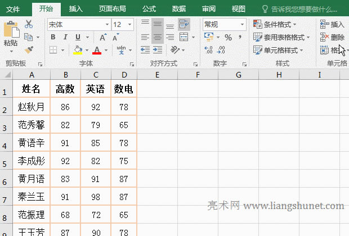
Task: Toggle center horizontal alignment
Action: [x=158, y=37]
